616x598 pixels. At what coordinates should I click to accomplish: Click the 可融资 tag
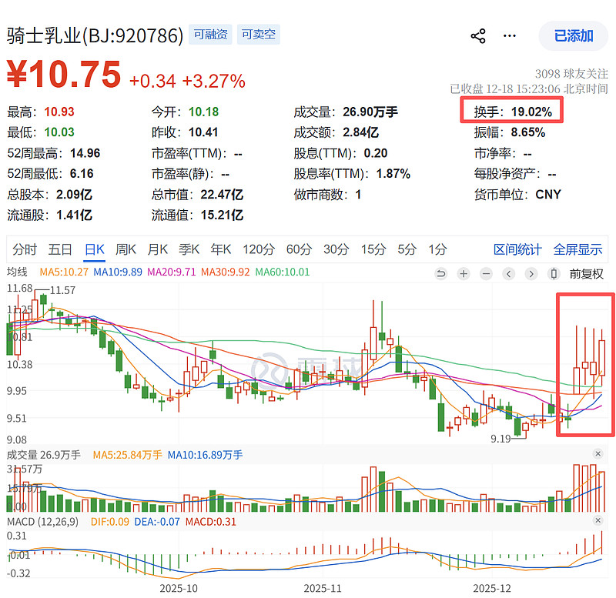point(210,35)
